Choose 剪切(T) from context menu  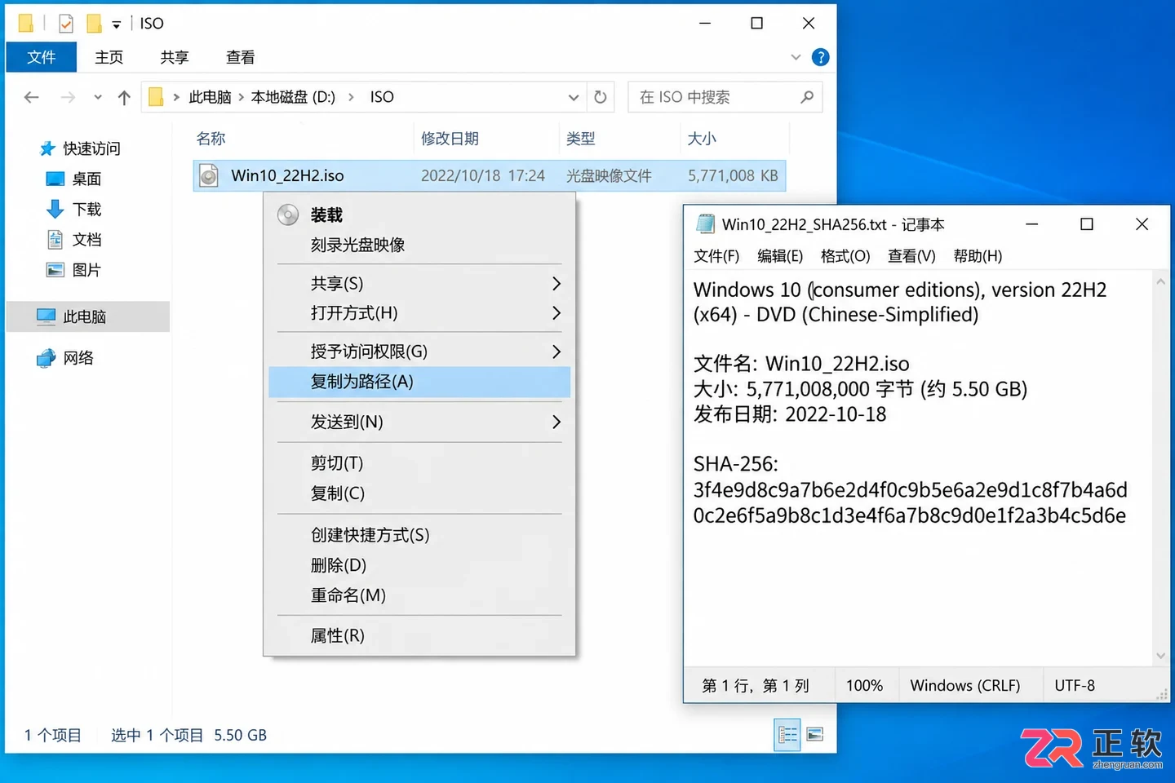click(336, 462)
